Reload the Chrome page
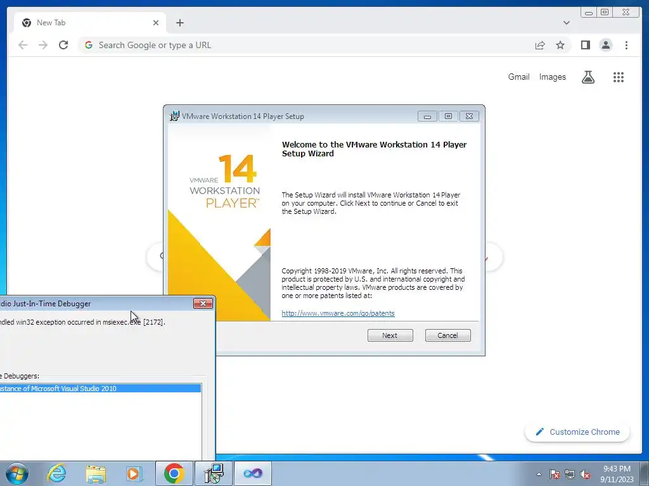Viewport: 649px width, 486px height. pos(63,45)
